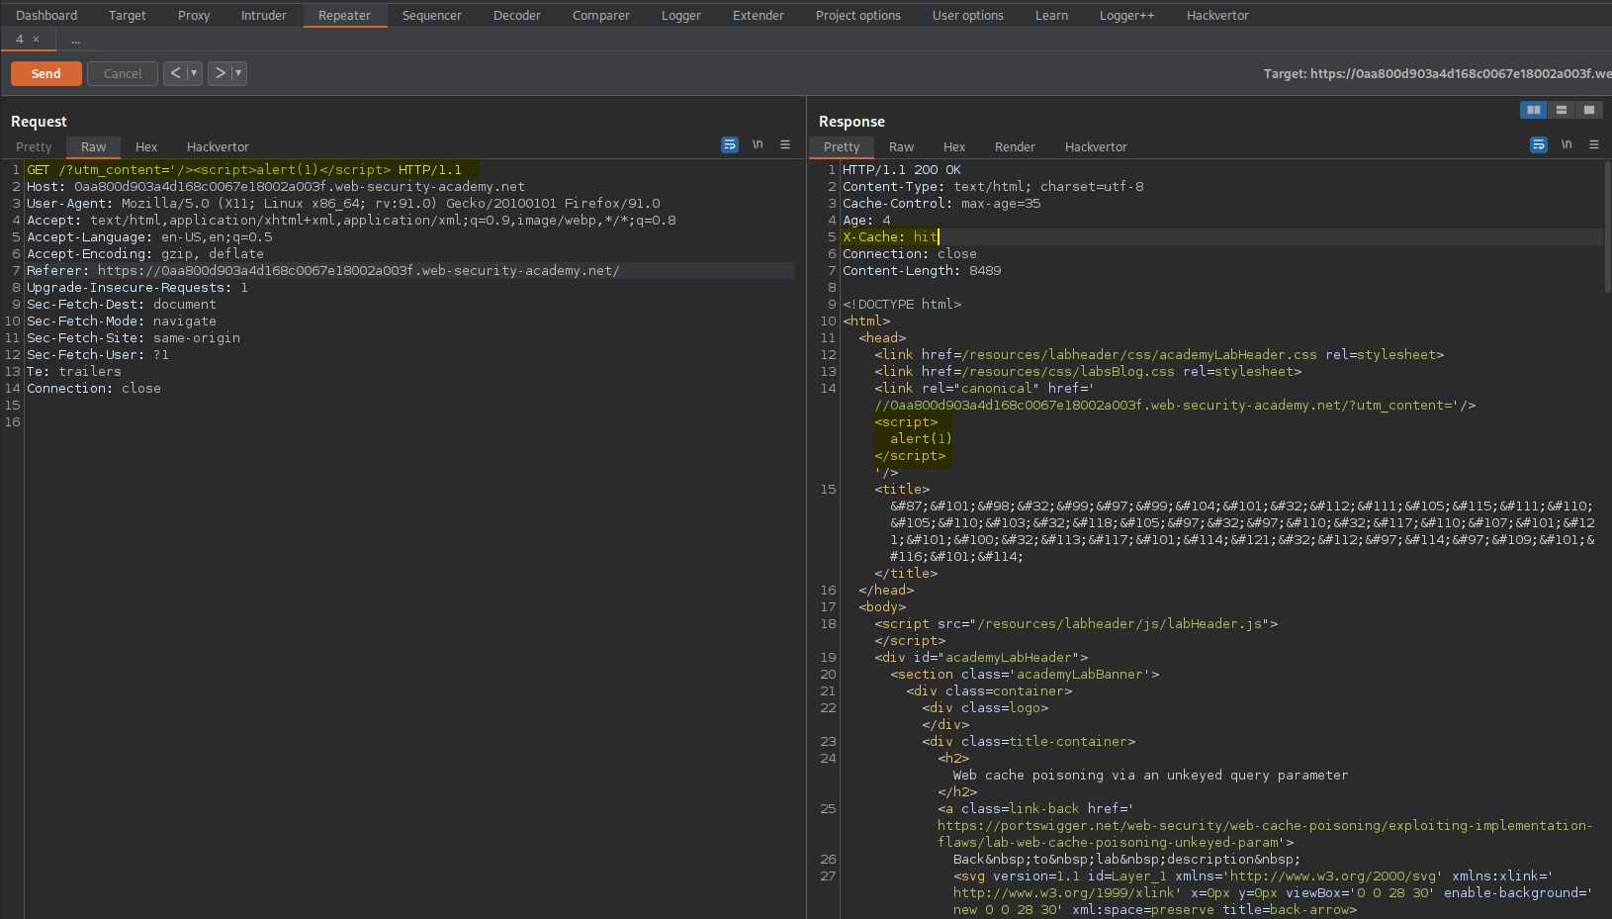1612x919 pixels.
Task: Show the request in Raw view
Action: coord(93,146)
